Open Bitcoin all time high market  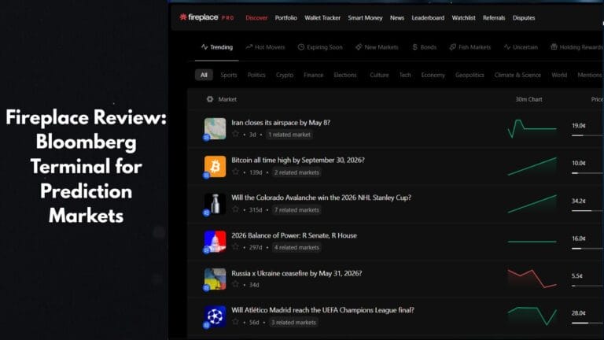coord(298,160)
